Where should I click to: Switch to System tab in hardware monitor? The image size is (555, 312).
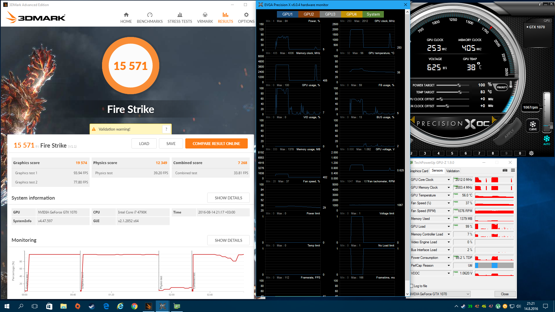click(373, 14)
